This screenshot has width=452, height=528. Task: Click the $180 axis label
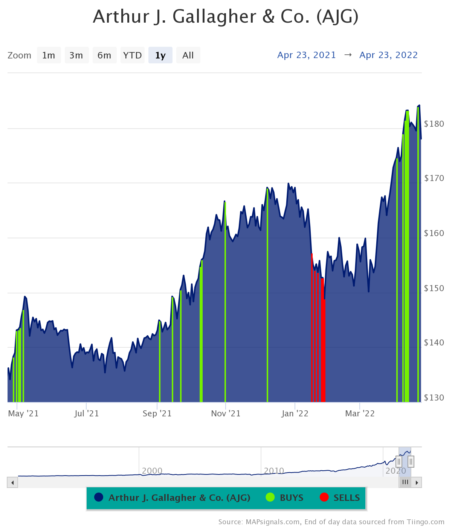[x=434, y=124]
